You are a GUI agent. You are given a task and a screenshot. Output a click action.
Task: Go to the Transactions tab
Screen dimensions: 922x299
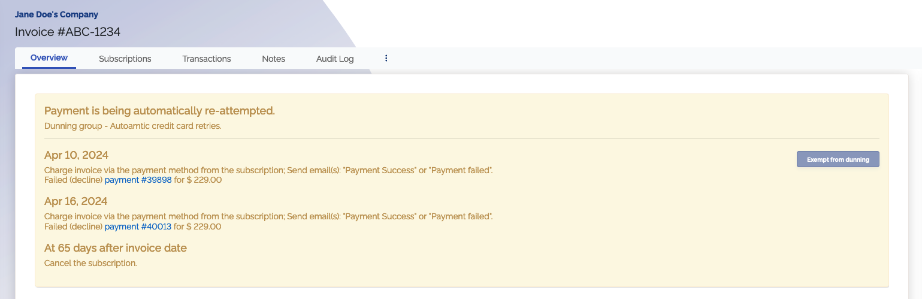(x=207, y=59)
